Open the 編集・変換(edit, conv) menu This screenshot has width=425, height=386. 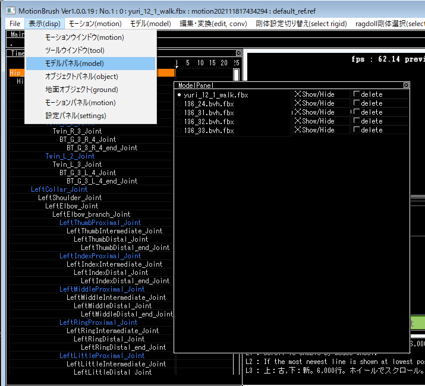(213, 24)
